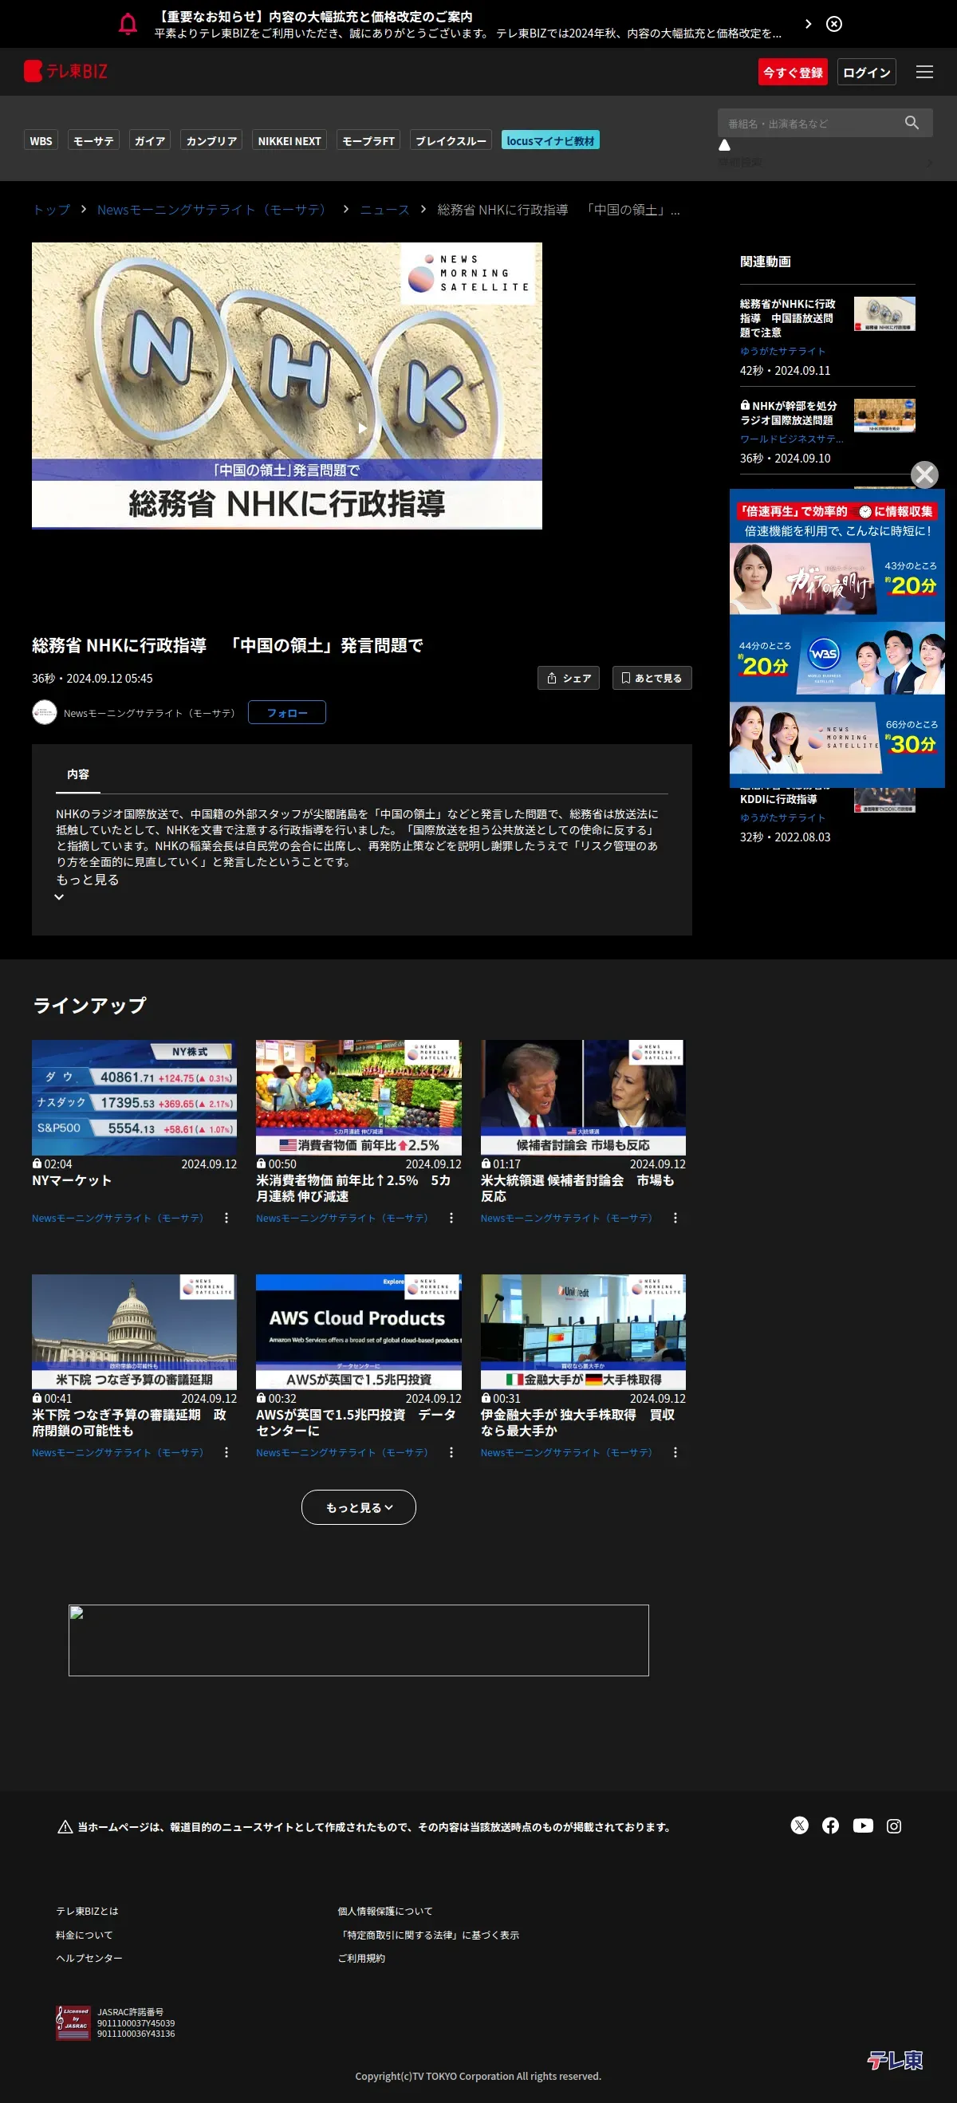
Task: Select the モープラFT program tab
Action: pos(368,140)
